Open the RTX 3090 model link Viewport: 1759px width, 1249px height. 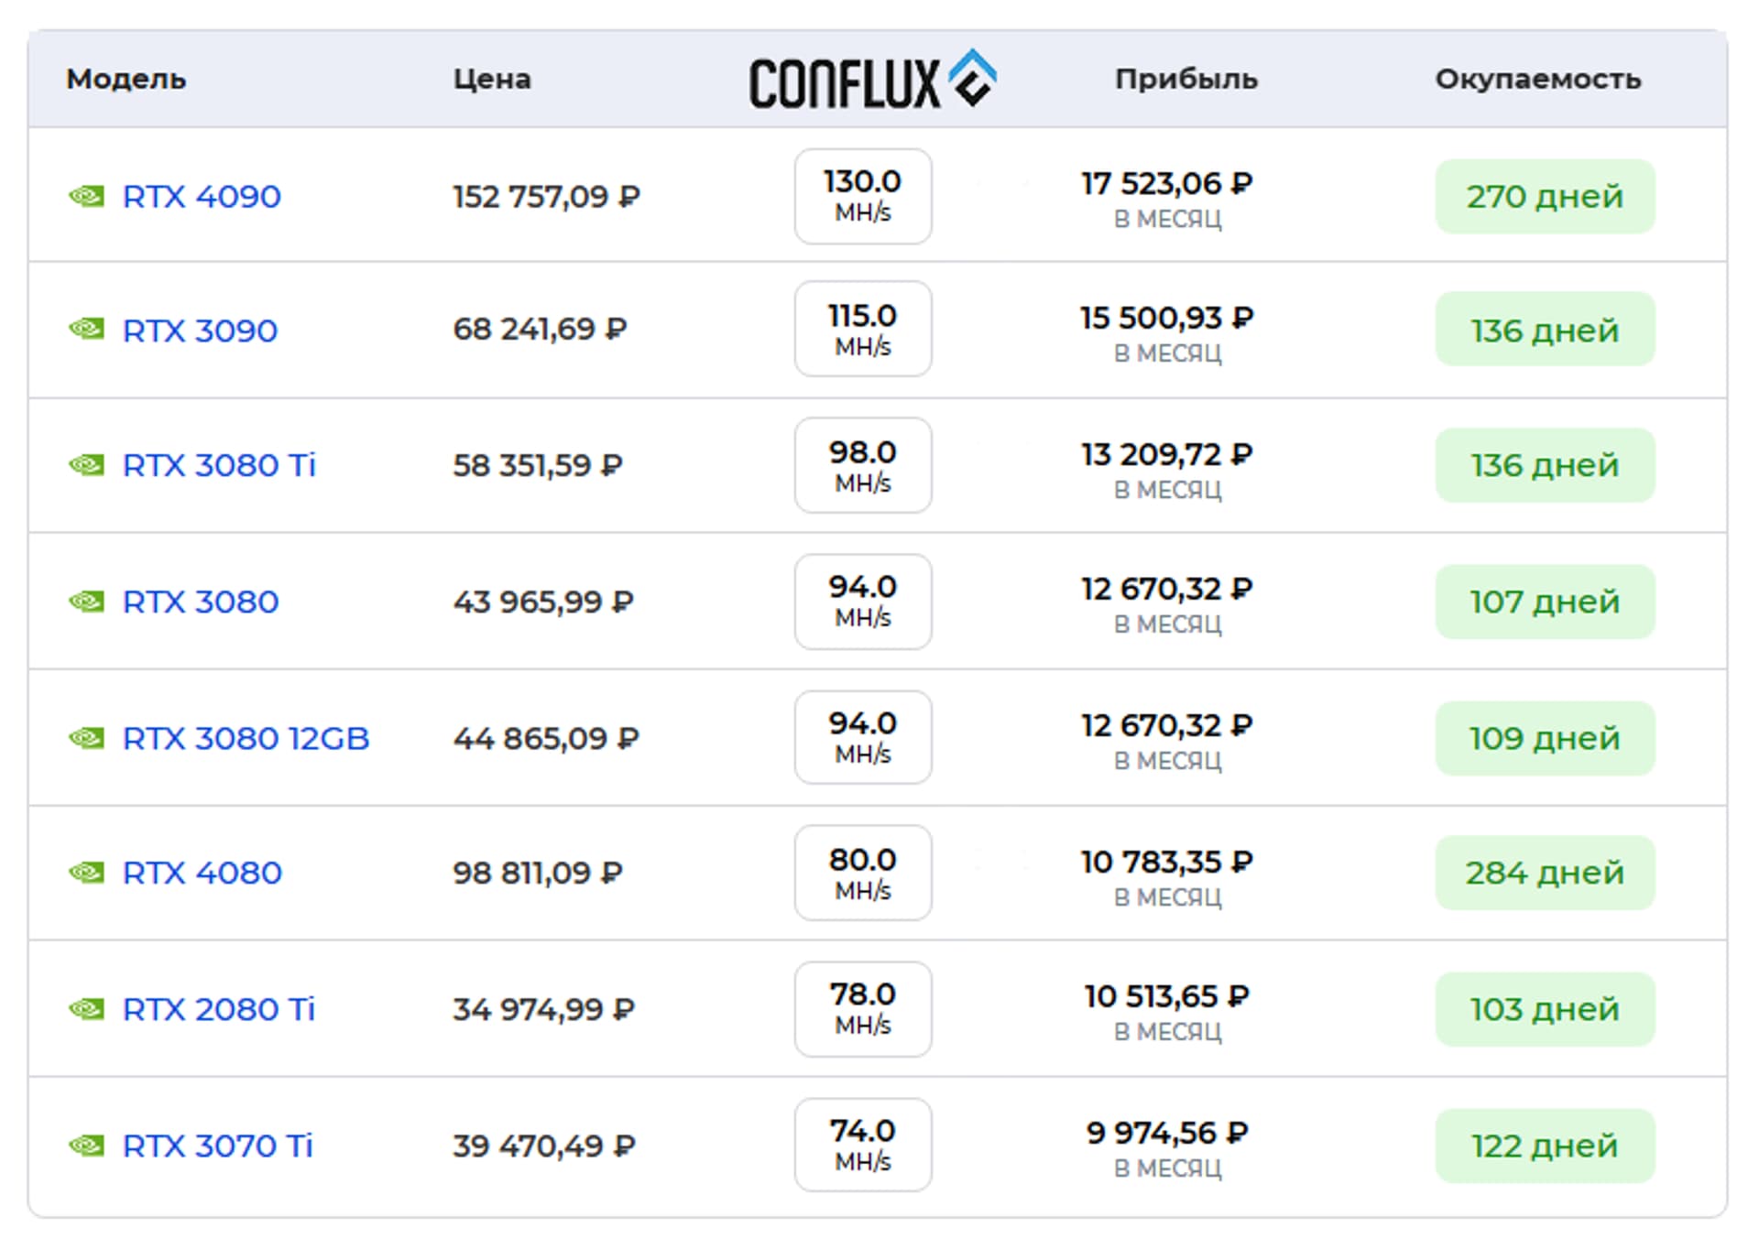click(x=200, y=330)
